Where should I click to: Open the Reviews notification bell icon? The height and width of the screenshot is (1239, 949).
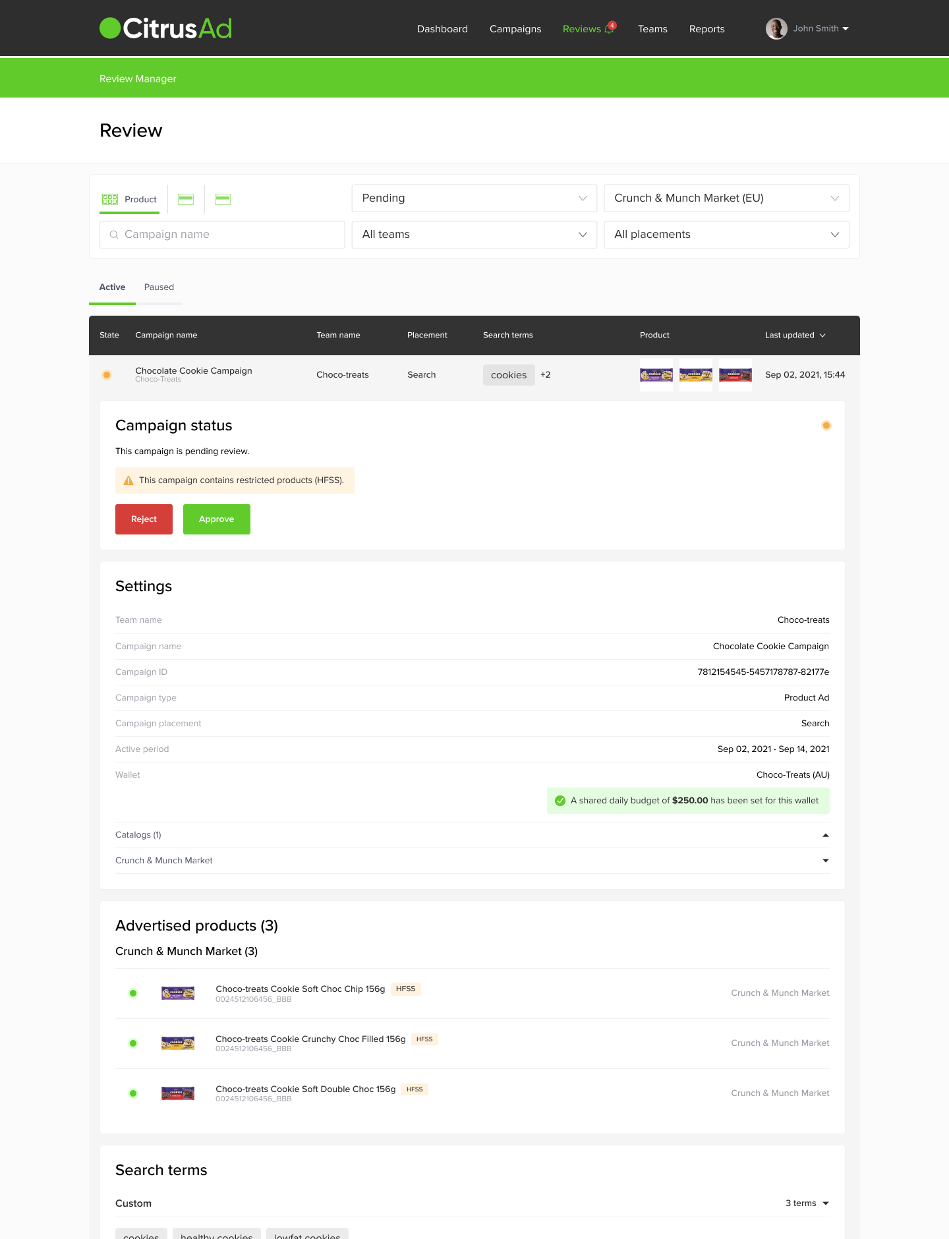pyautogui.click(x=610, y=28)
